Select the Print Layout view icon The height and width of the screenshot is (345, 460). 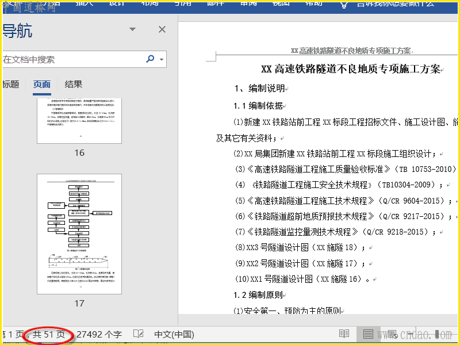point(368,334)
